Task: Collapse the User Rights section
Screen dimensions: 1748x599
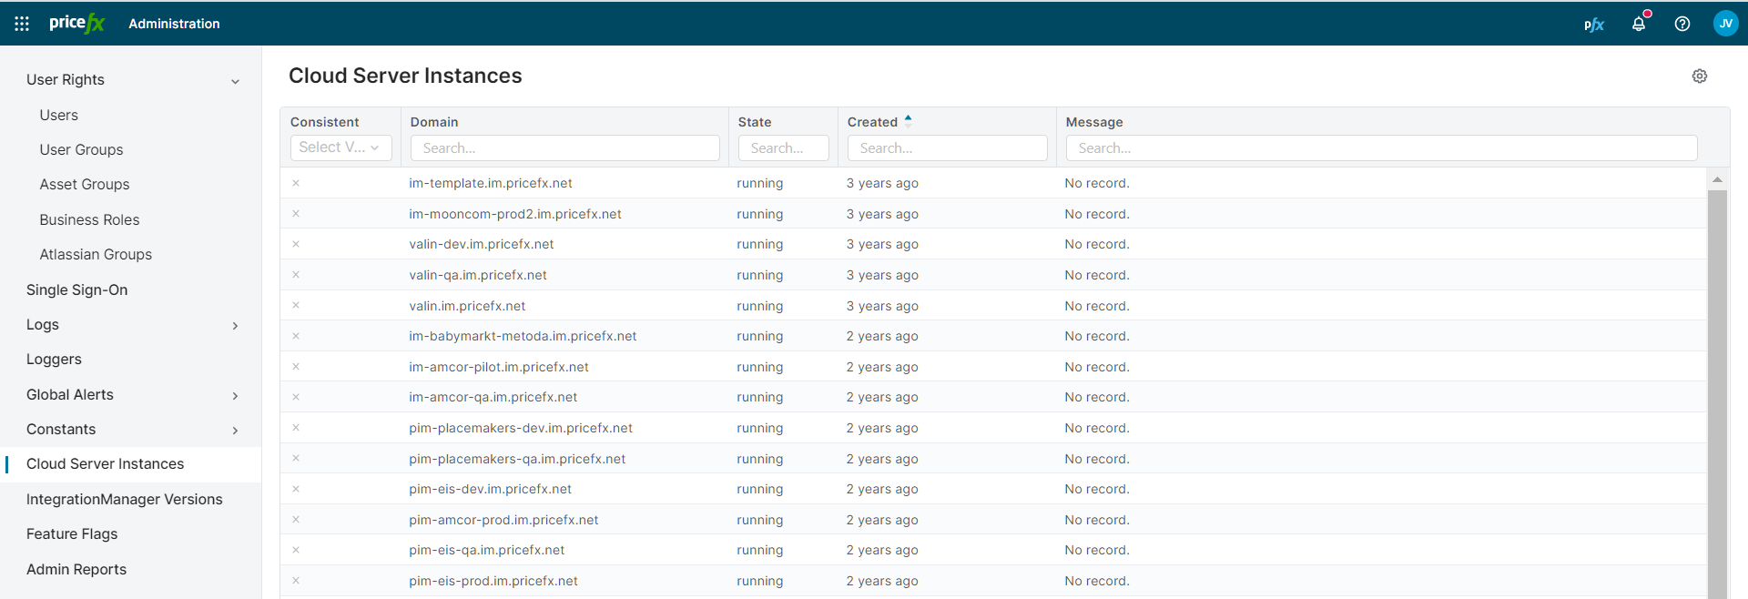Action: tap(235, 81)
